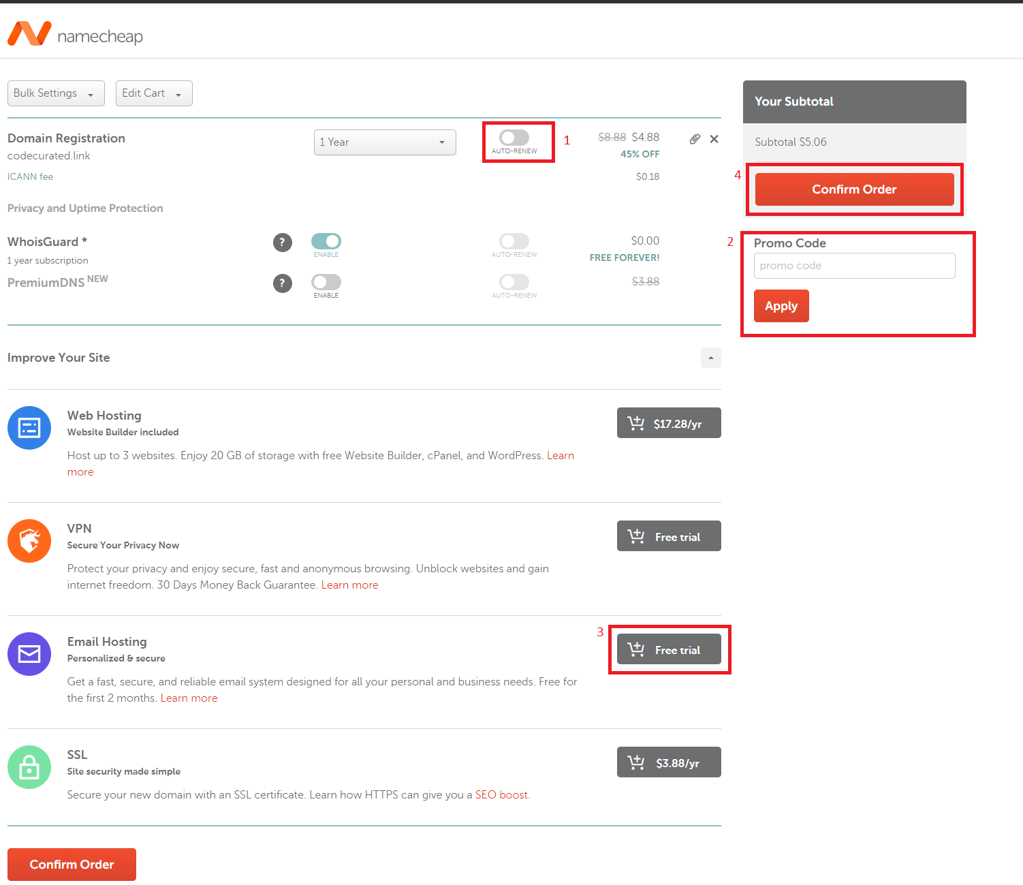Click the $4.88 discounted domain price
1023x885 pixels.
point(646,137)
